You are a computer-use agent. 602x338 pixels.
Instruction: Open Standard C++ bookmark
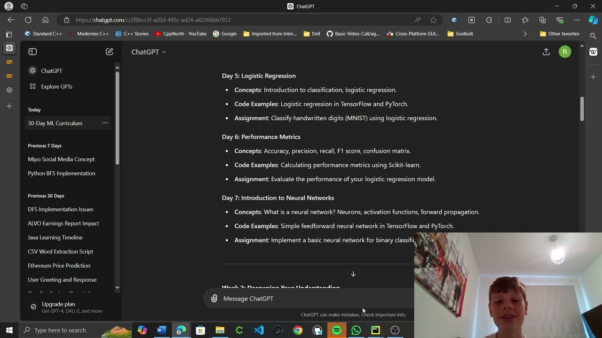[x=43, y=34]
